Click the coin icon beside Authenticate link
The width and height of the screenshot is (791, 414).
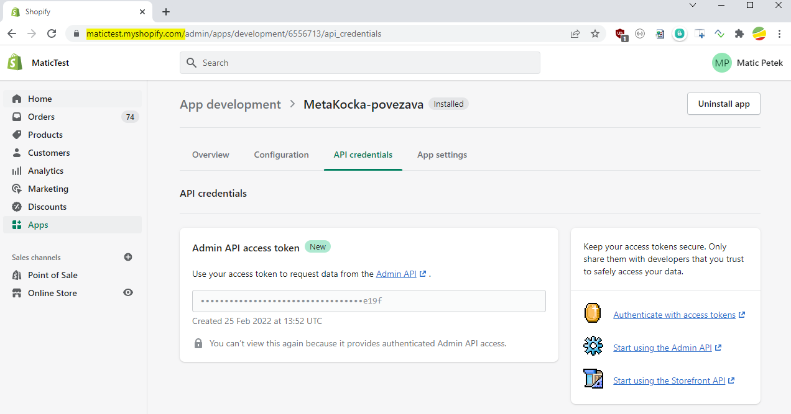tap(593, 313)
